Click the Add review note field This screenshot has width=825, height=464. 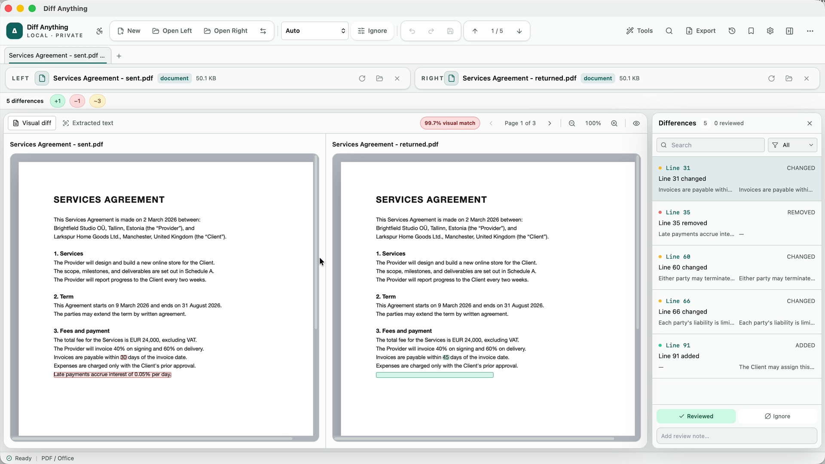[737, 436]
